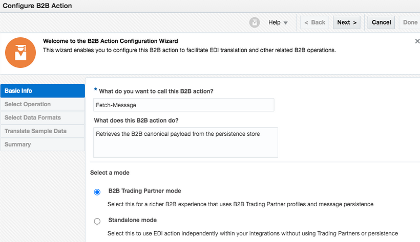Click the Configure B2B Action title
420x242 pixels.
tap(38, 6)
